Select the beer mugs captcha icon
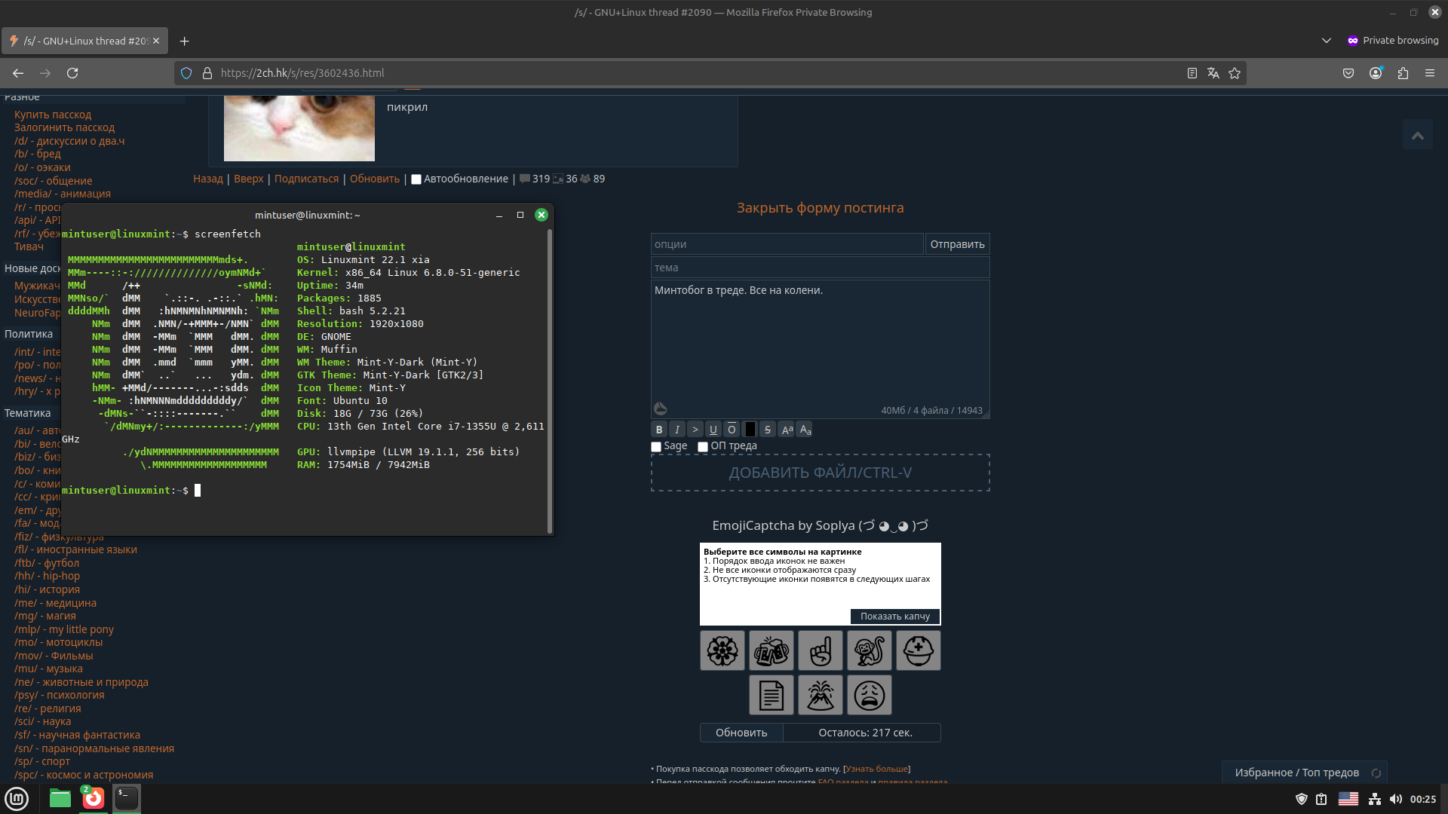The image size is (1448, 814). pos(771,650)
